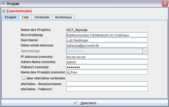Image resolution: width=169 pixels, height=107 pixels.
Task: Click the 'Name des Projekts:' label
Action: [x=36, y=30]
